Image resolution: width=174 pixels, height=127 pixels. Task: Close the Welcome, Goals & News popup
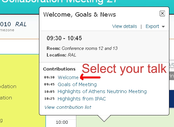162,14
